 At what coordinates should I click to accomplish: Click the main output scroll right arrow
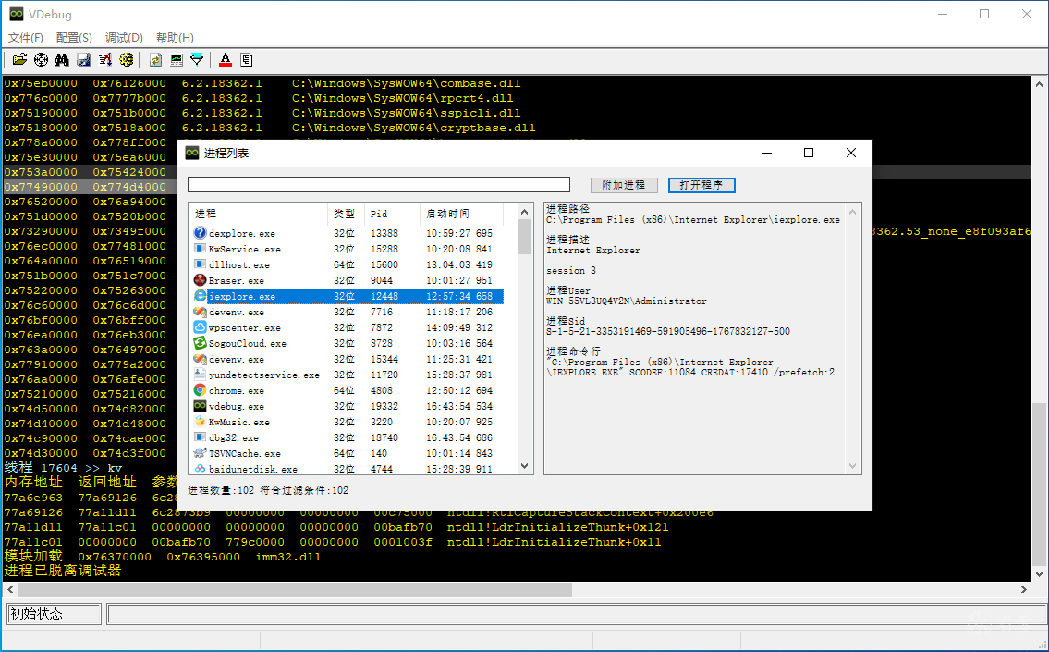point(1023,589)
